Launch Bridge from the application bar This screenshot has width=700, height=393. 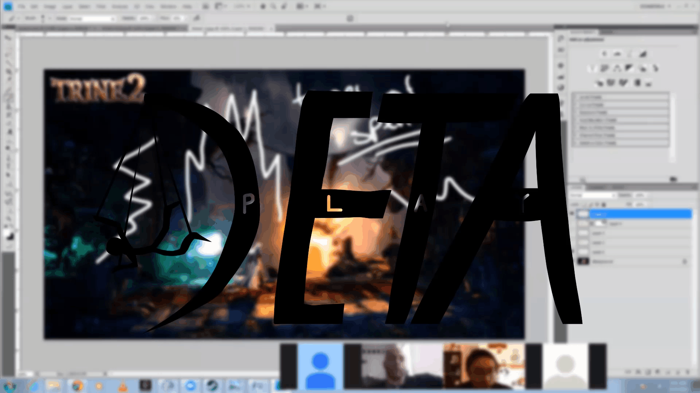tap(206, 6)
